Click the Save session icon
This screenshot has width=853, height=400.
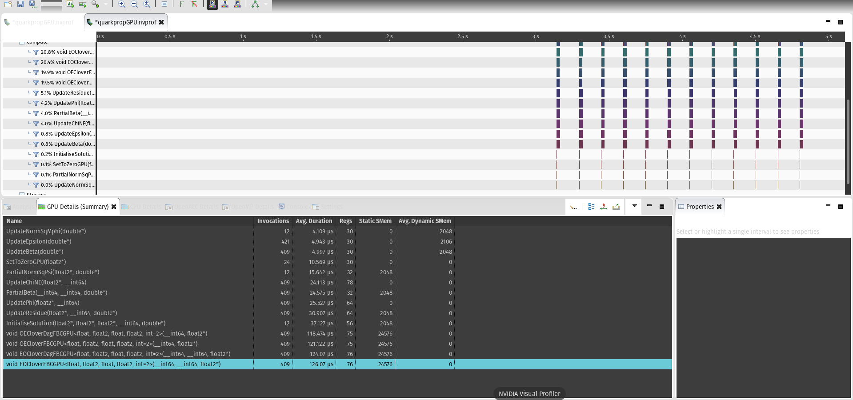coord(20,4)
